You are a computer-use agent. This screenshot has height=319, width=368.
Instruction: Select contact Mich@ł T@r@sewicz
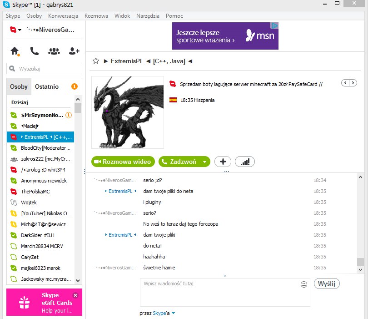[x=40, y=224]
